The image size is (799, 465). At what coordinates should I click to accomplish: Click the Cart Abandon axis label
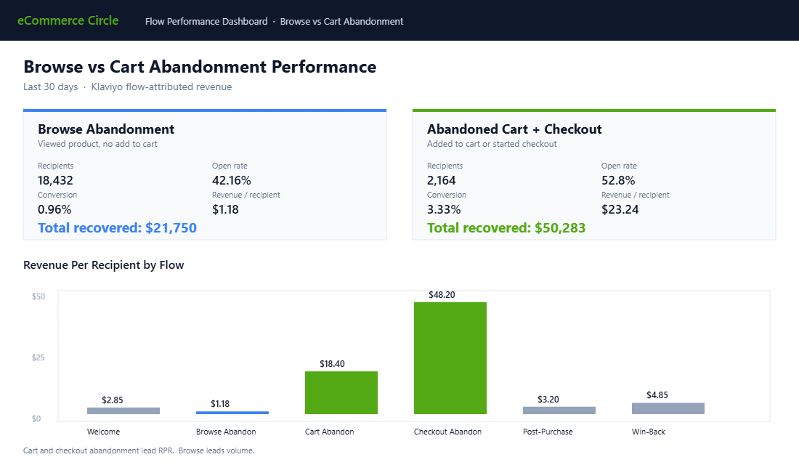pyautogui.click(x=330, y=432)
